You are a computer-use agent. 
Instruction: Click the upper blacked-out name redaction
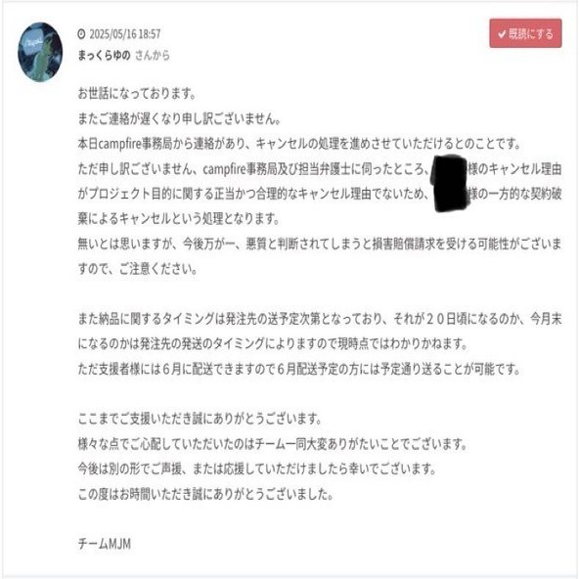tap(449, 169)
